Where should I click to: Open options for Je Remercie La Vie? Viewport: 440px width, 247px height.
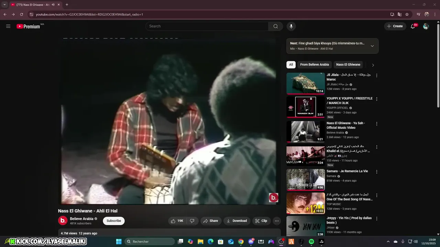pyautogui.click(x=377, y=172)
